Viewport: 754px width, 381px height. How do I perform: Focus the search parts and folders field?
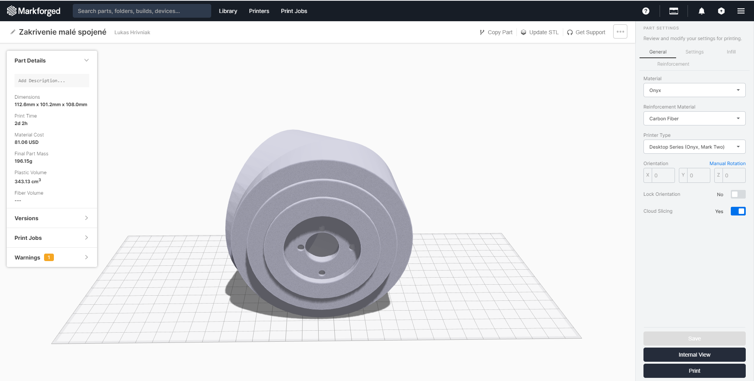[x=142, y=11]
